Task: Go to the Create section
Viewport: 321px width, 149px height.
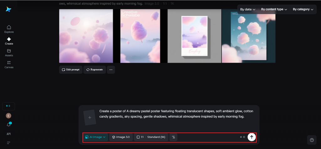Action: point(9,41)
